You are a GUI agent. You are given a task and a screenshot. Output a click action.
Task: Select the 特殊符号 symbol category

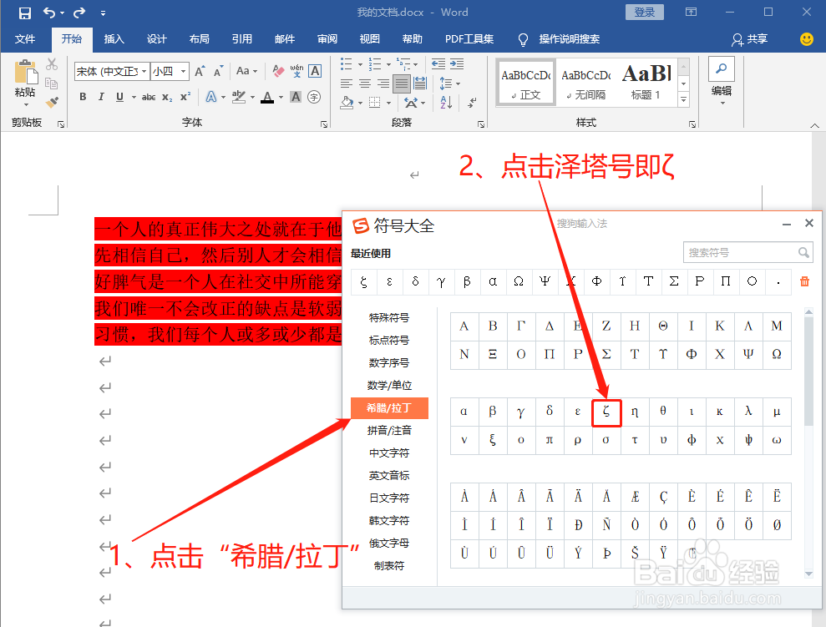pos(389,317)
